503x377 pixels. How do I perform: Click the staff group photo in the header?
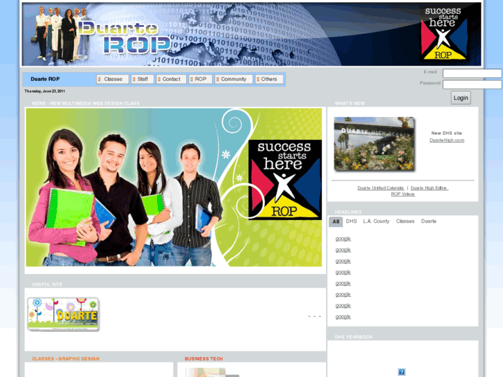[61, 35]
